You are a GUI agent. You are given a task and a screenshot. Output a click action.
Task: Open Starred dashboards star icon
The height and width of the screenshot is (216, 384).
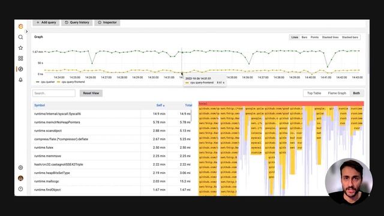pos(20,48)
